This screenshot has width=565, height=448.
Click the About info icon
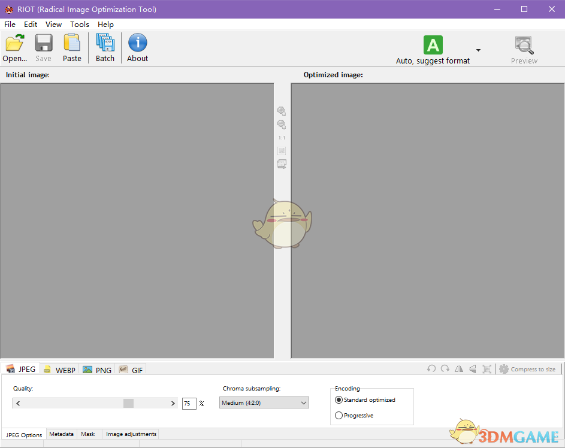coord(137,47)
